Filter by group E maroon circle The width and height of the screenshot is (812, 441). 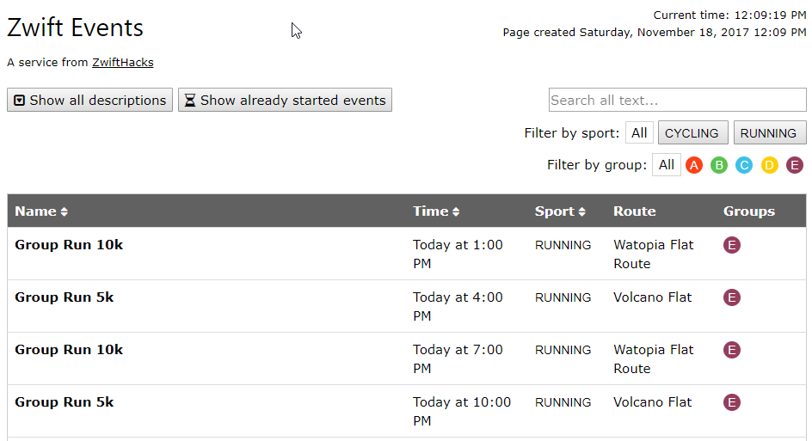(x=795, y=165)
